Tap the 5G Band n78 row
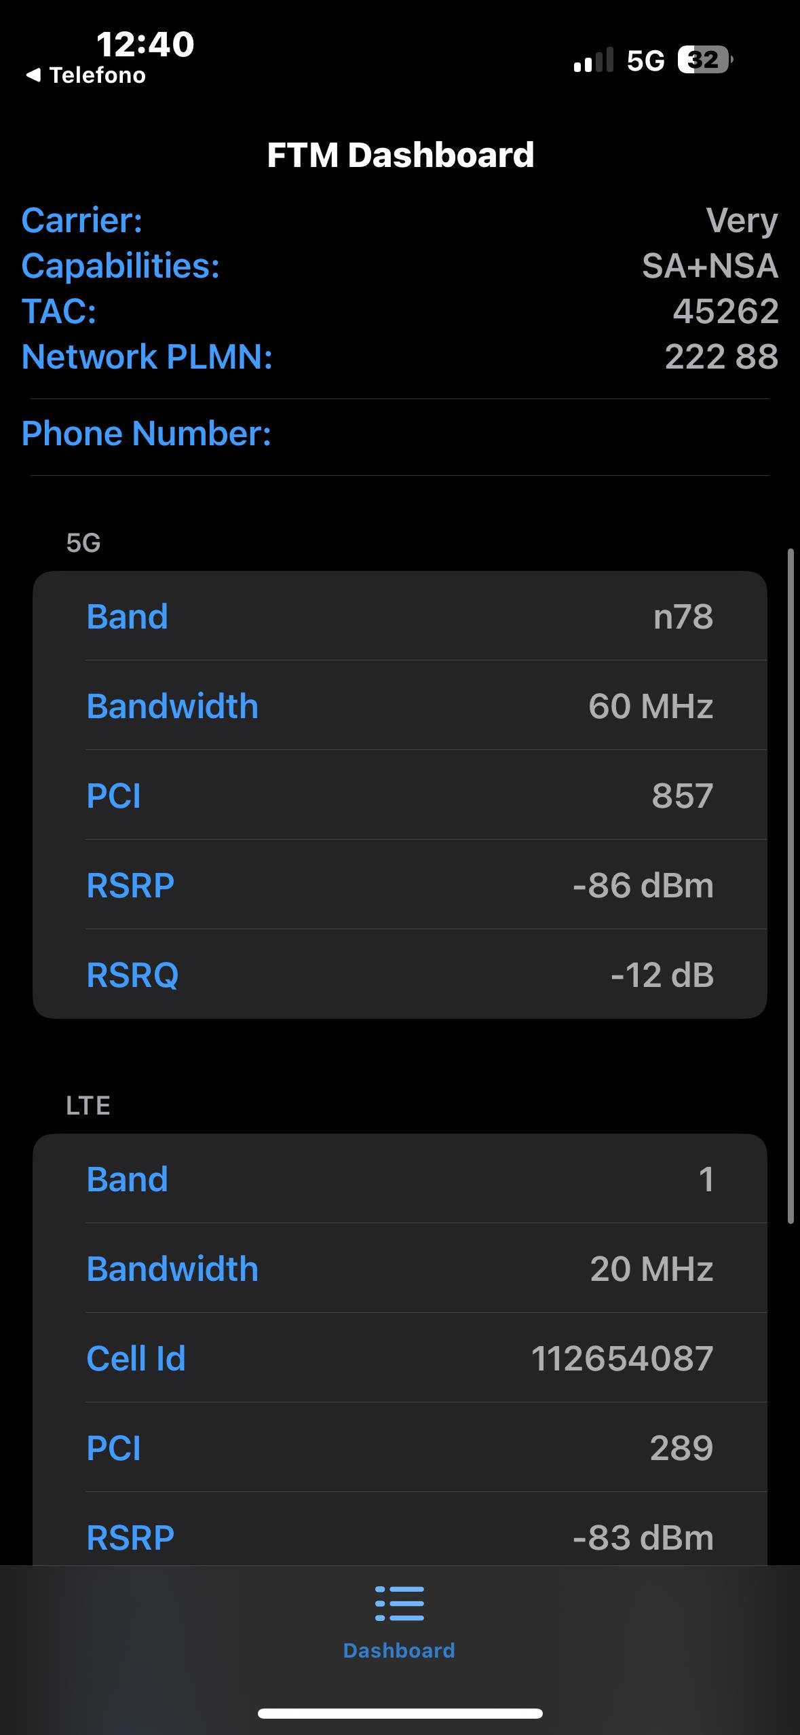The width and height of the screenshot is (800, 1735). 400,616
